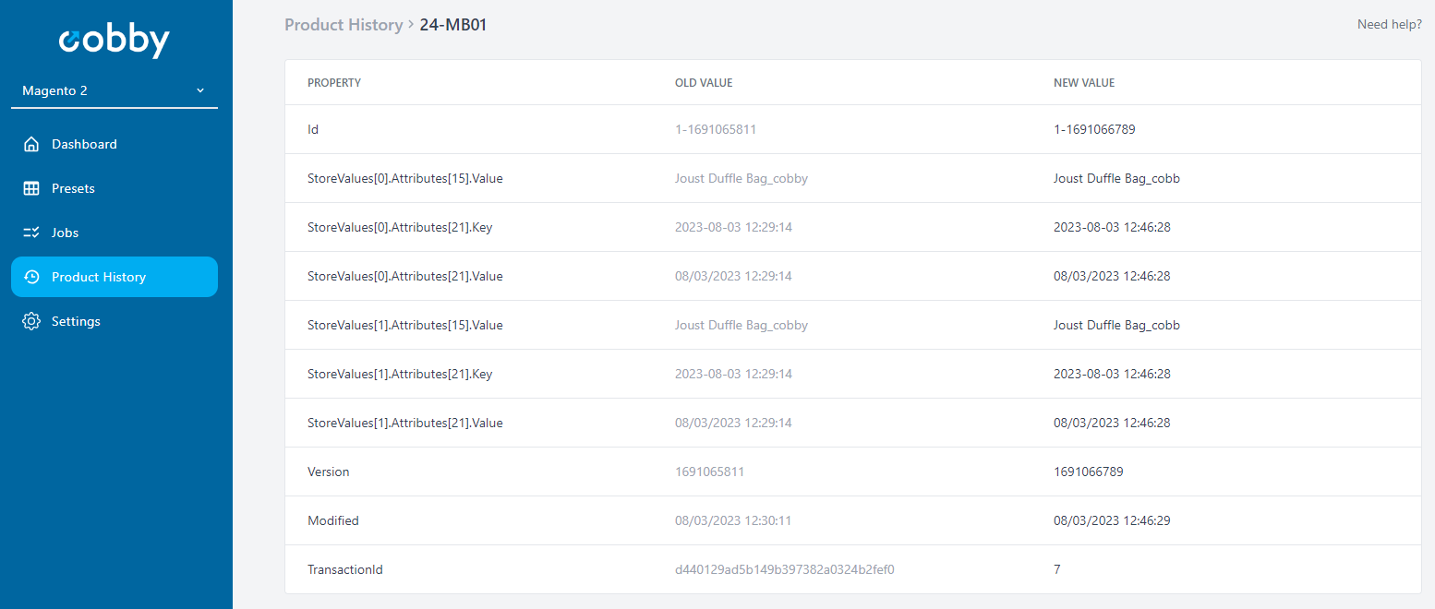Click new TransactionId value 7

(1057, 570)
